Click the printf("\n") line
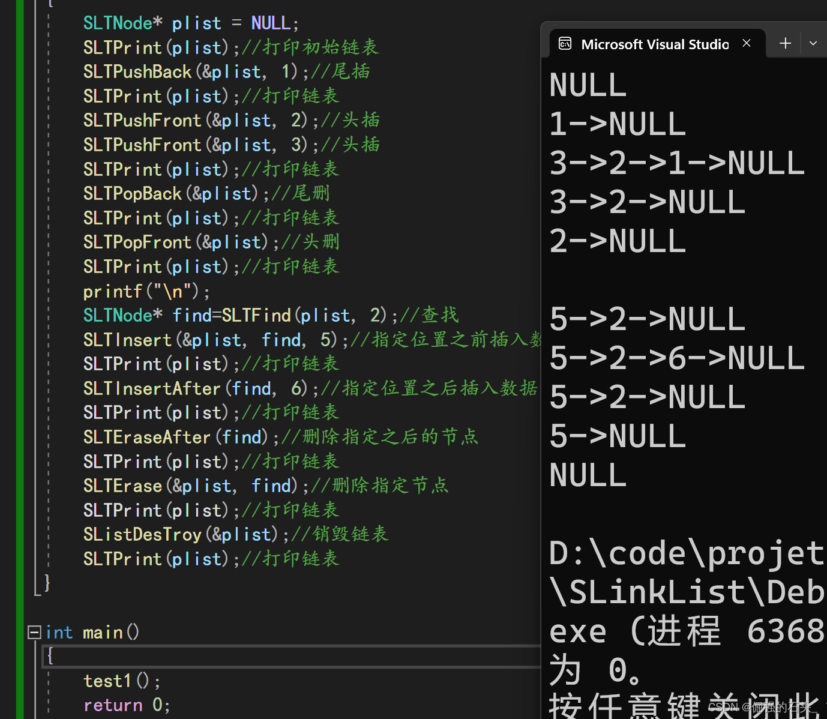The height and width of the screenshot is (719, 827). tap(146, 292)
